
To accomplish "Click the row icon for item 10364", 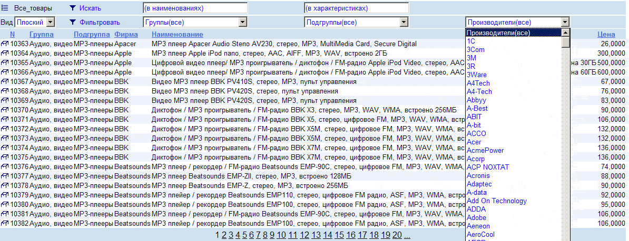I will tap(5, 53).
